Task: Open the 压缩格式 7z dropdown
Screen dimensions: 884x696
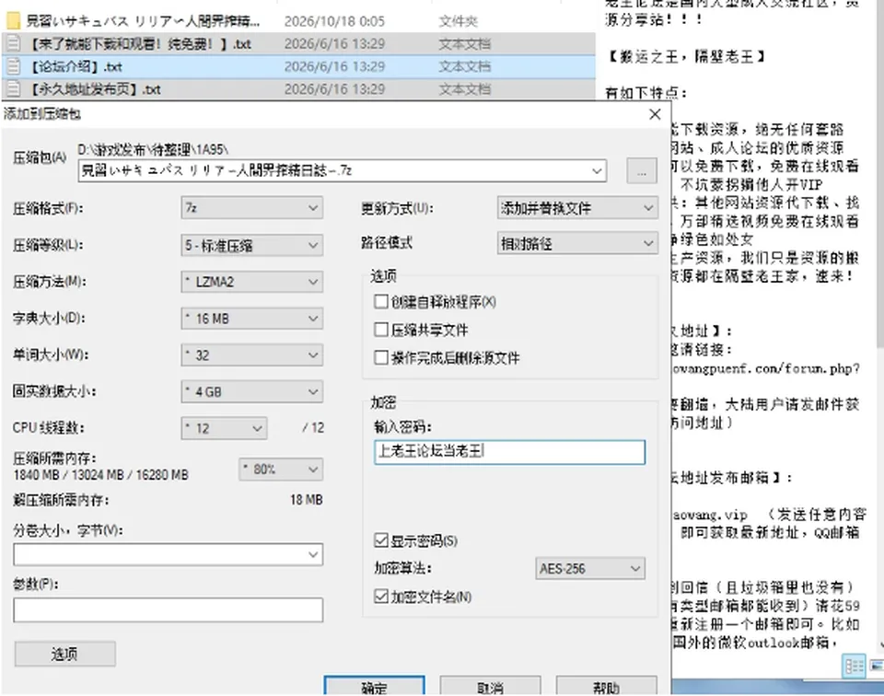Action: (x=252, y=208)
